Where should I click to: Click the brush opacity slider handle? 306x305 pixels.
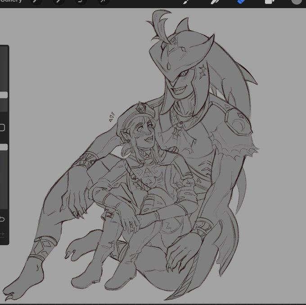4,147
